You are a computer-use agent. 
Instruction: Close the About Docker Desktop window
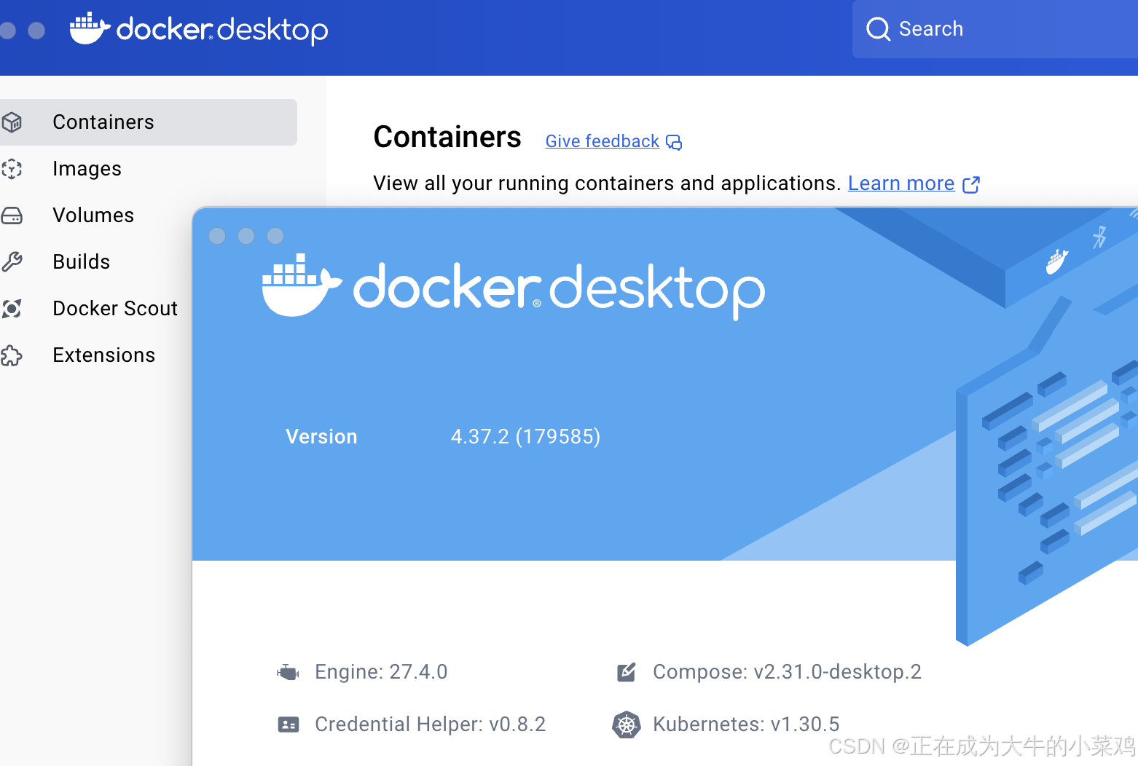pos(217,236)
